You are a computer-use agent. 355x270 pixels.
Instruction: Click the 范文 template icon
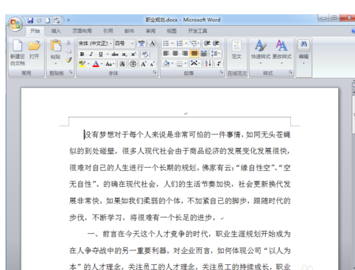236,50
